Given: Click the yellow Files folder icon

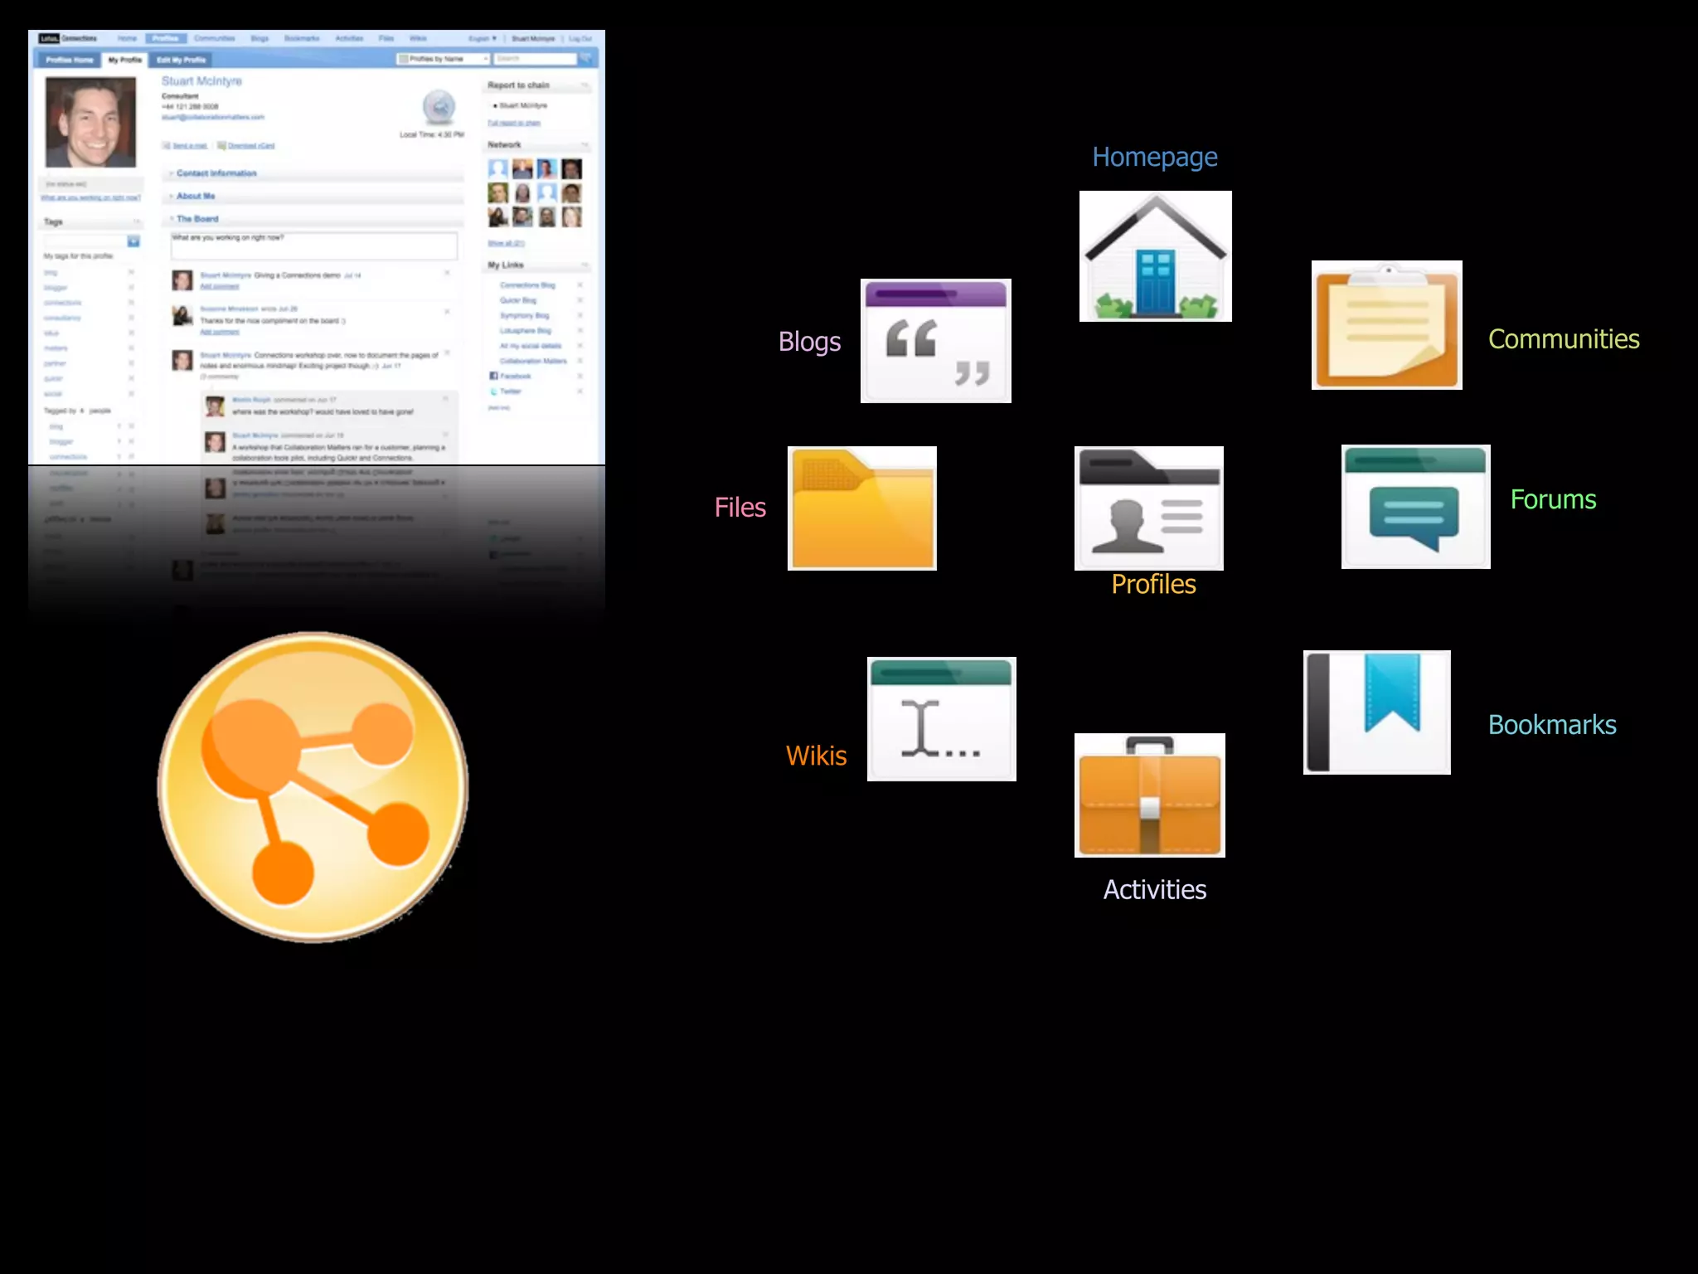Looking at the screenshot, I should point(862,508).
